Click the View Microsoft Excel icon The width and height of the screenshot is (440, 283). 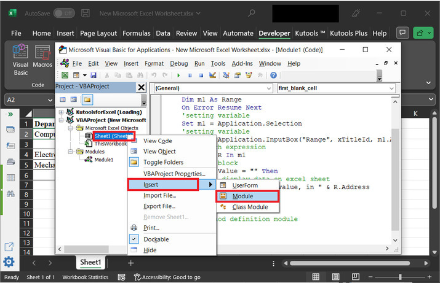coord(65,76)
